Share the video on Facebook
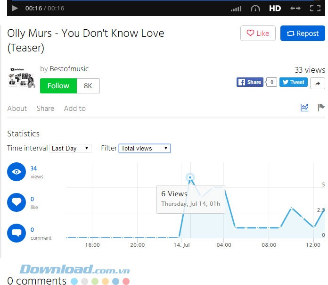Viewport: 328px width, 285px height. 250,82
